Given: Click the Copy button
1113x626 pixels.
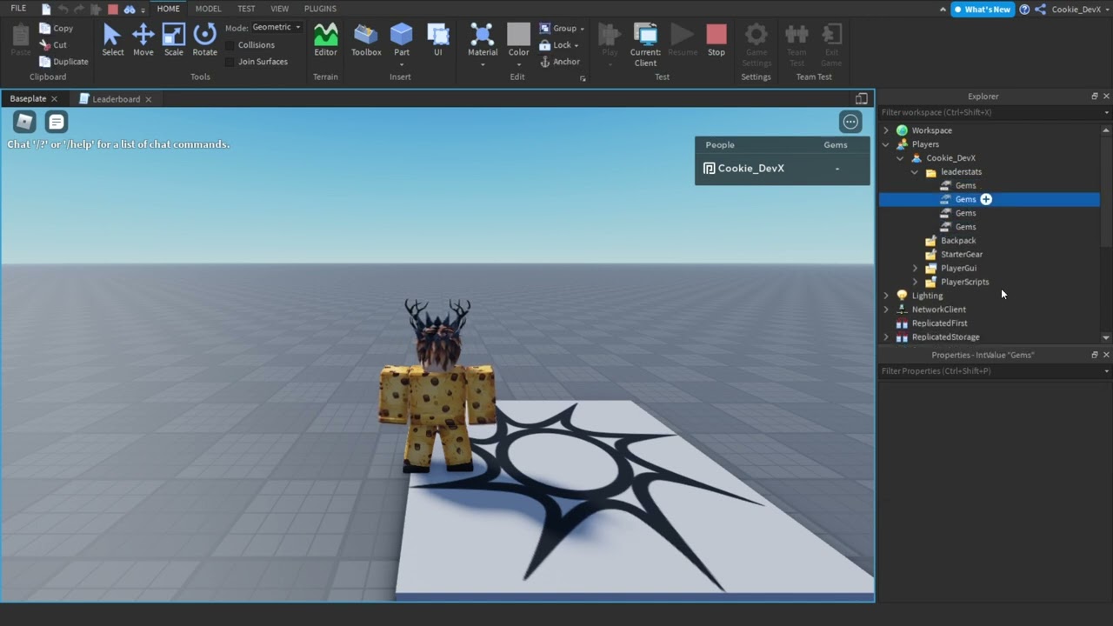Looking at the screenshot, I should click(x=57, y=28).
